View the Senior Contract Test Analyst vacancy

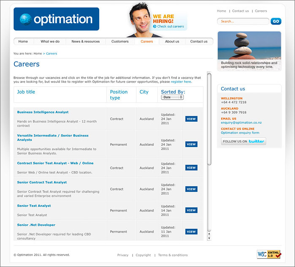click(x=191, y=189)
